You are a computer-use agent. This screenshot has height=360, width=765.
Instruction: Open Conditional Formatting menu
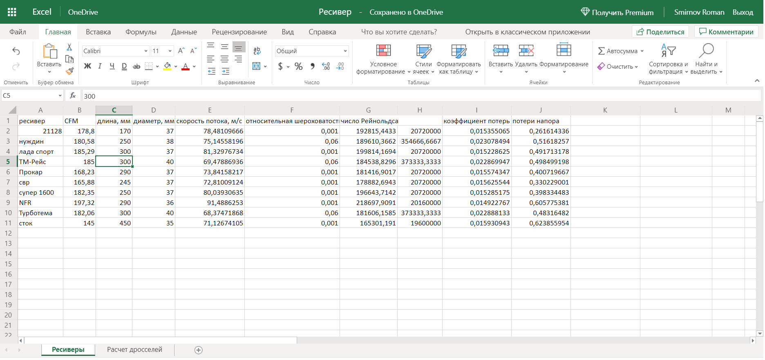383,59
